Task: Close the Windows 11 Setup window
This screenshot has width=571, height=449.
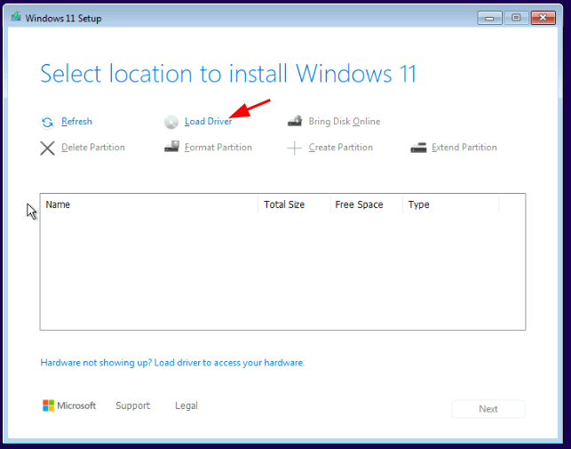Action: tap(543, 18)
